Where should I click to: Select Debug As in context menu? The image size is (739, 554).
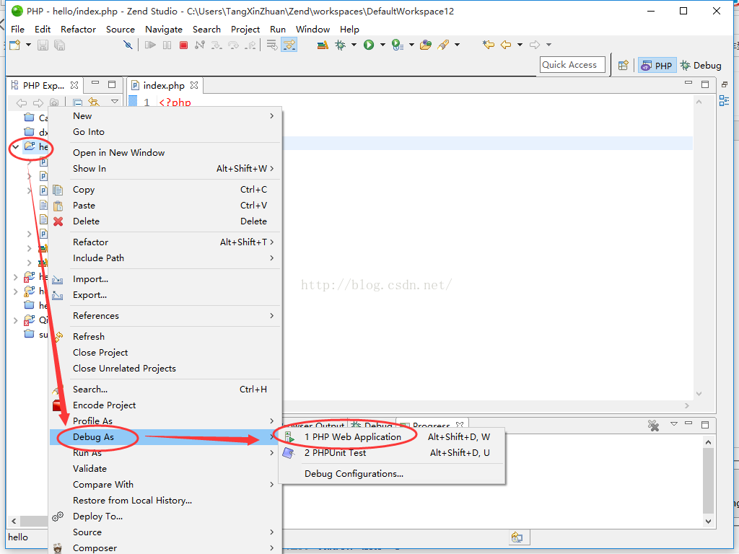click(165, 437)
